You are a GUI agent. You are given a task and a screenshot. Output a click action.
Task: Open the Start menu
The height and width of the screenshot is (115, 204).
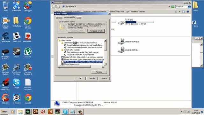pos(4,112)
